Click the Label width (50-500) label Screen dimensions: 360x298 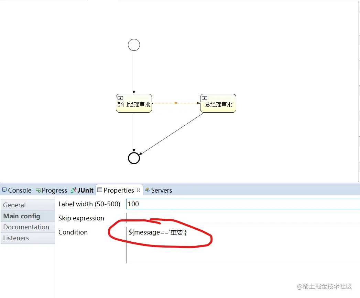point(89,204)
